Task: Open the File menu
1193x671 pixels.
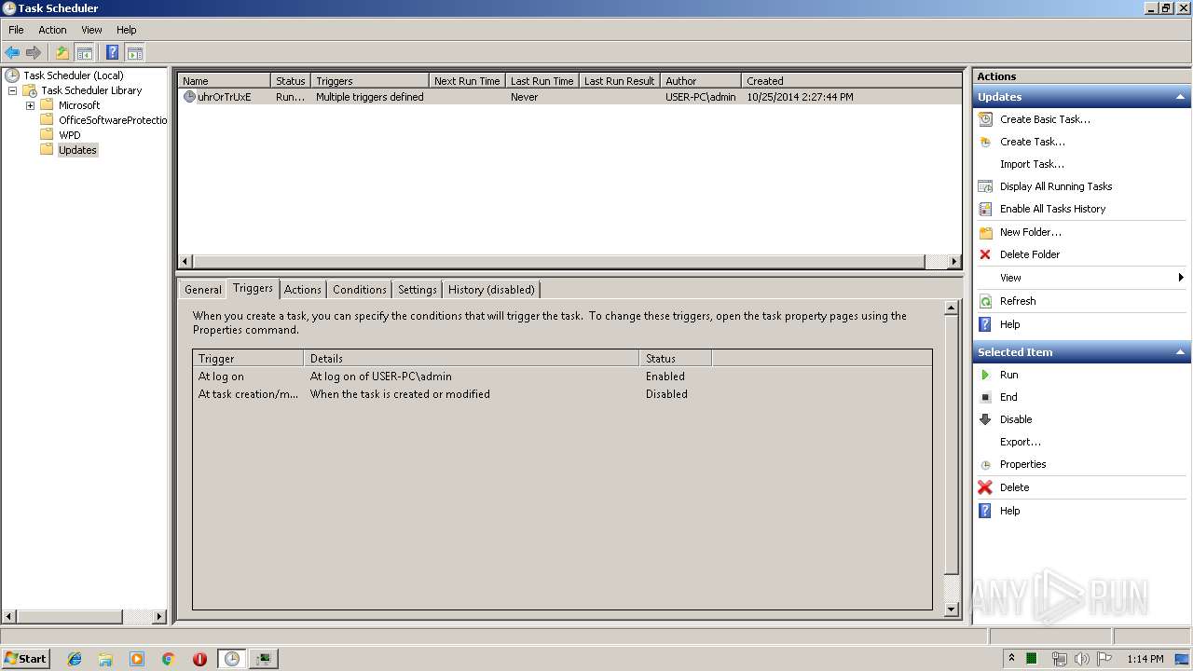Action: (16, 30)
